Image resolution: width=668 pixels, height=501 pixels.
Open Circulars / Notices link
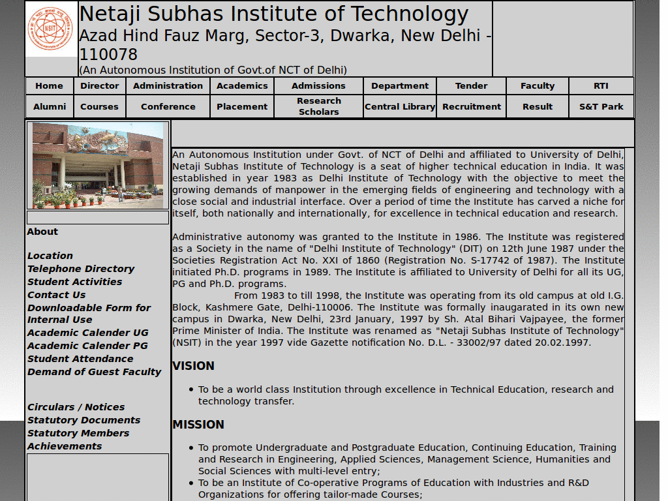pyautogui.click(x=76, y=407)
